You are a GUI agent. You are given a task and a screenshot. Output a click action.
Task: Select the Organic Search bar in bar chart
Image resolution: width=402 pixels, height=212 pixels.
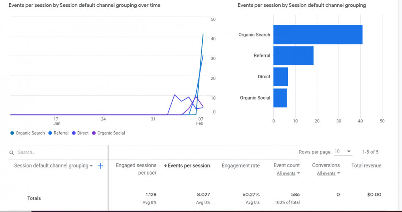tap(318, 35)
